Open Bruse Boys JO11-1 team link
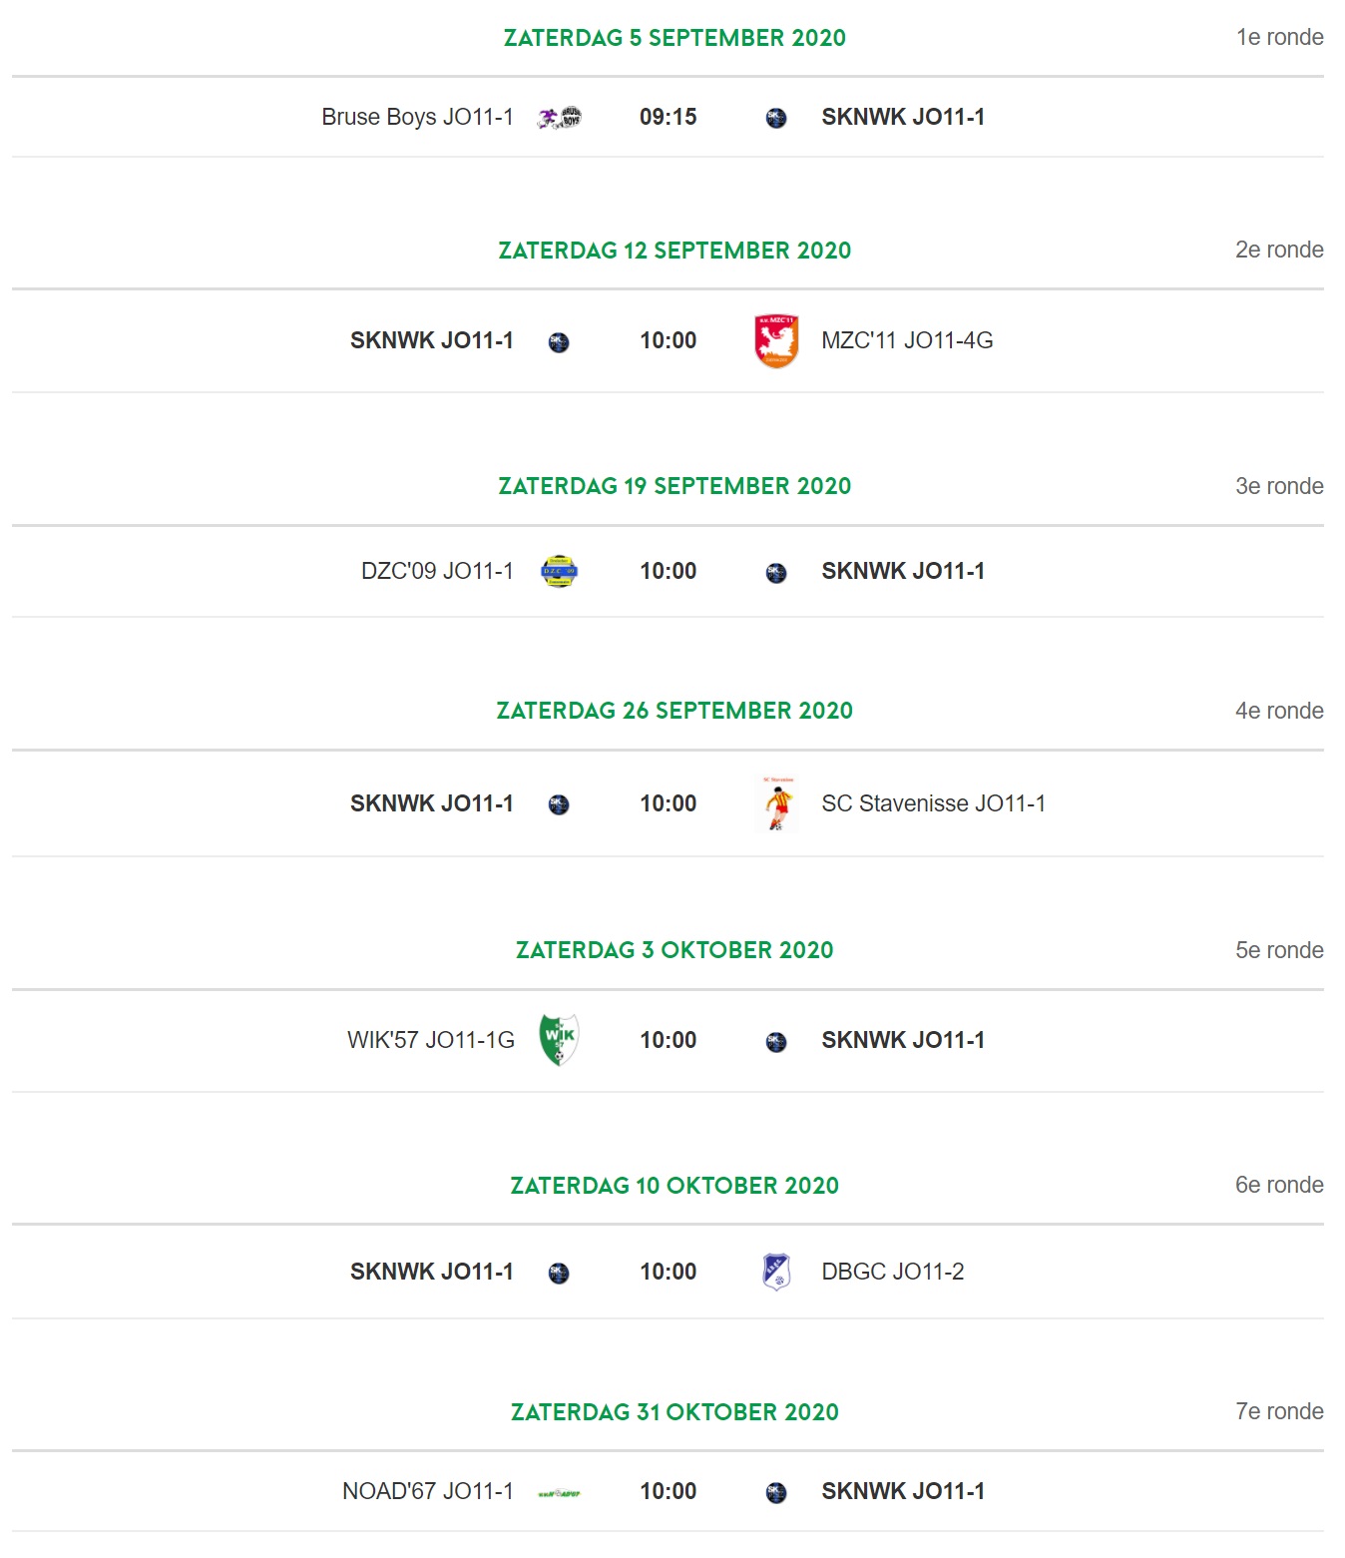The image size is (1345, 1558). (417, 117)
